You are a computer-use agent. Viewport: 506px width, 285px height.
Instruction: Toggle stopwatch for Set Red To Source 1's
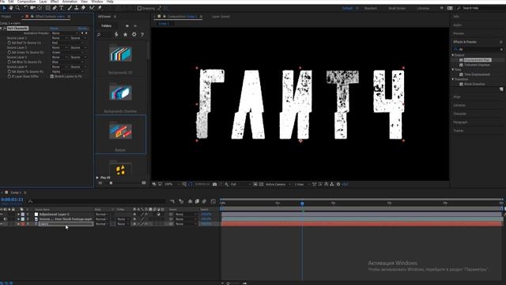click(x=9, y=43)
